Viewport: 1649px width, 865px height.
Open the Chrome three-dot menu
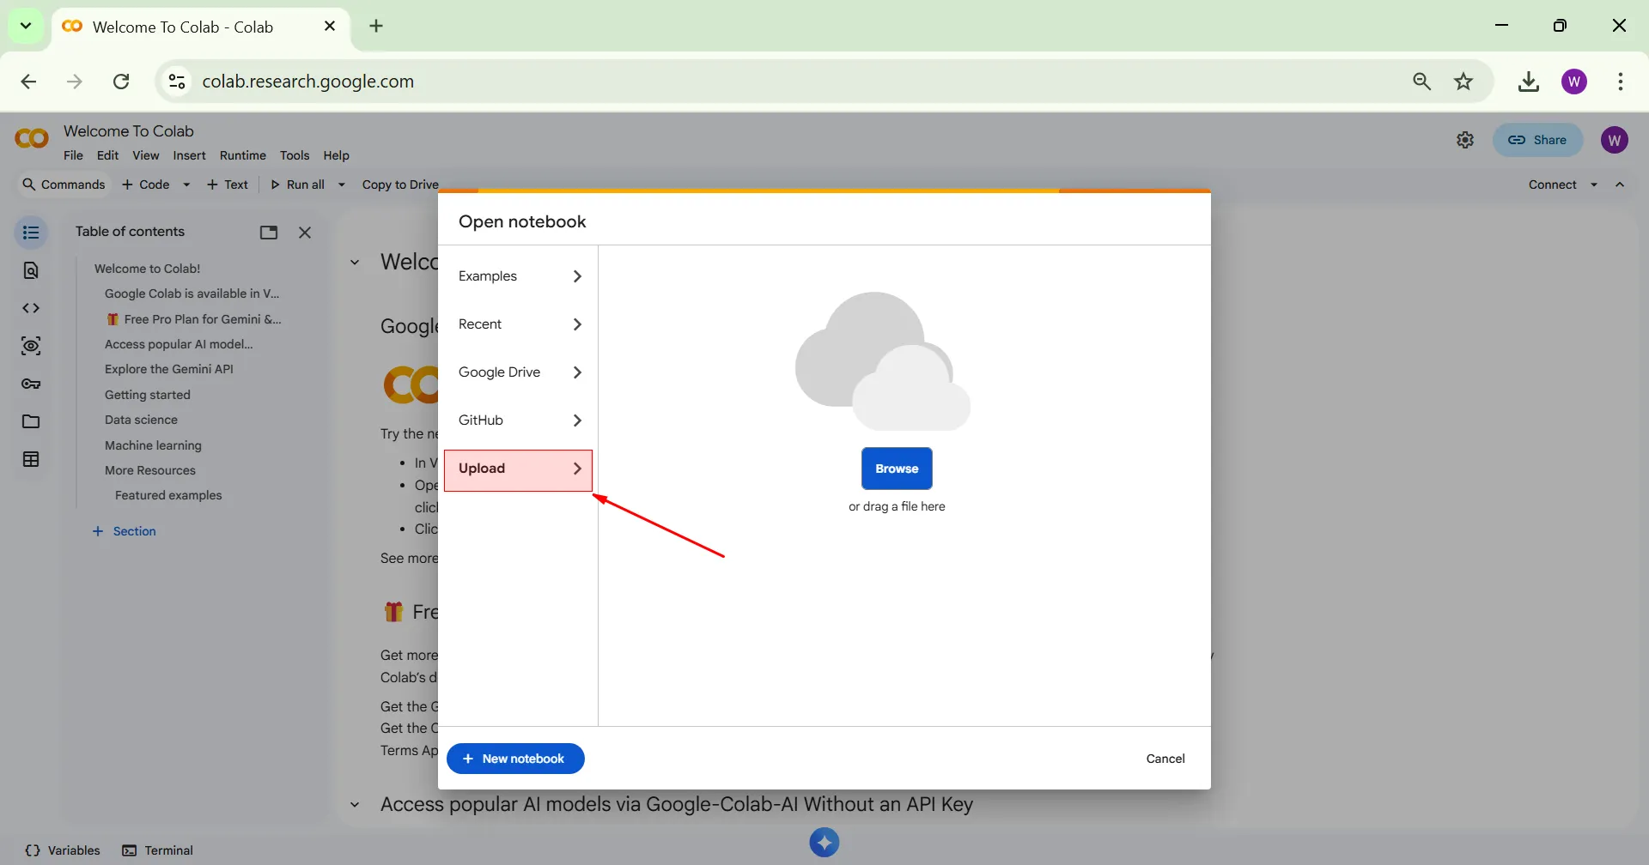(x=1621, y=82)
